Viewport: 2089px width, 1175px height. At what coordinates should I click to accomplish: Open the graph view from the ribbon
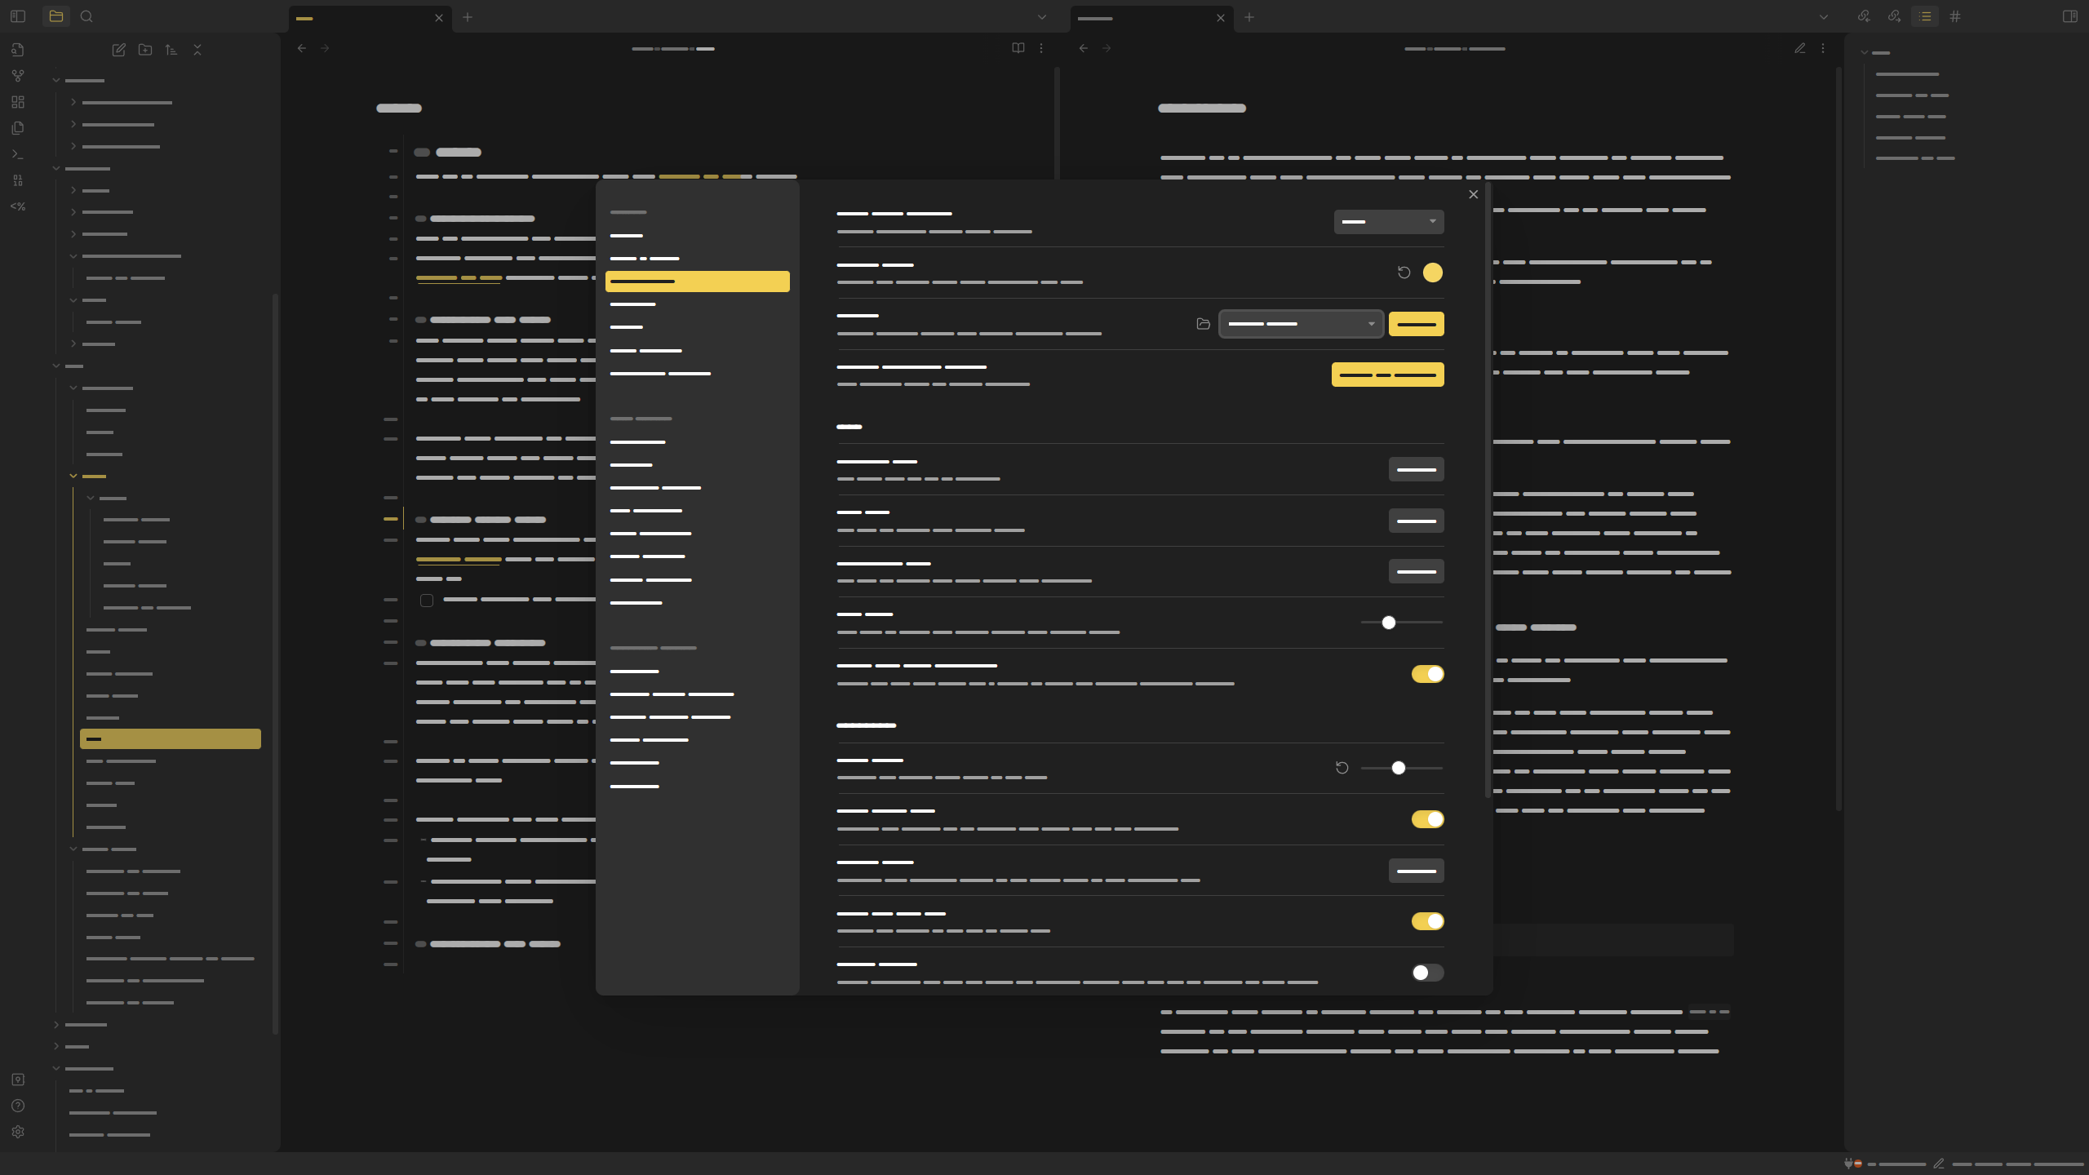click(x=18, y=76)
